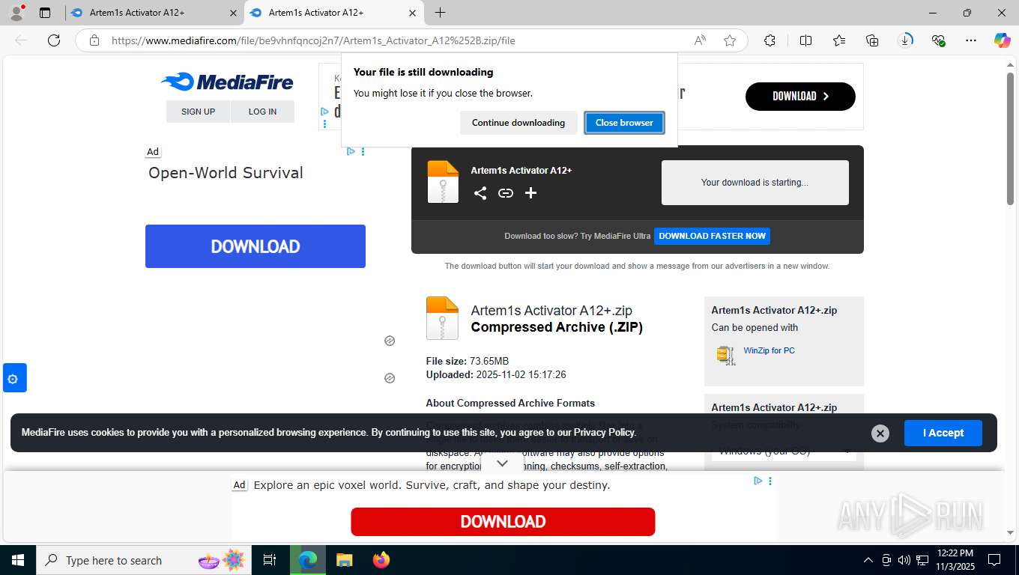The height and width of the screenshot is (575, 1019).
Task: Open the notification center icon
Action: [994, 560]
